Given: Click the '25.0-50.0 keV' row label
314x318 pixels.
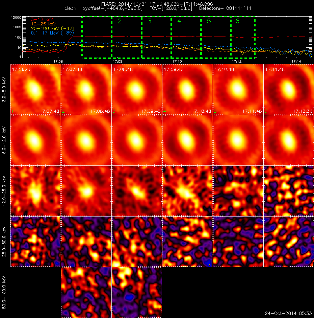Looking at the screenshot, I should pyautogui.click(x=4, y=242).
